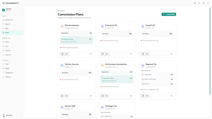
Task: Delete the Partner Success plan
Action: coord(91,96)
